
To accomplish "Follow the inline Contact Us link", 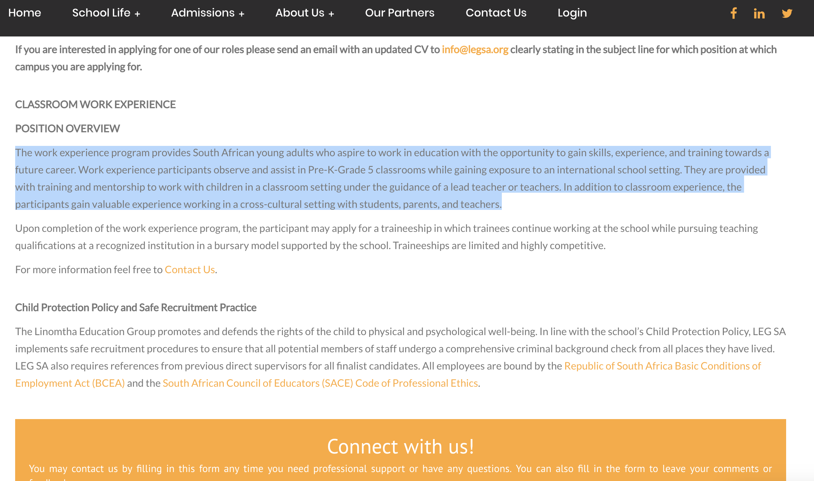I will point(190,269).
